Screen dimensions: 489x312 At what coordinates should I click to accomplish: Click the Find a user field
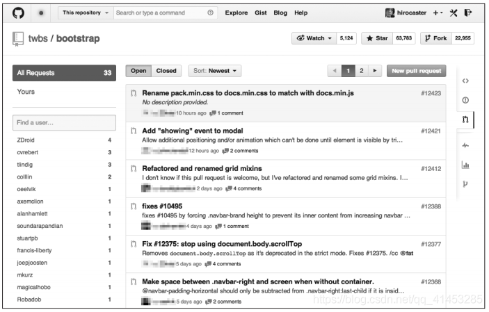(x=64, y=123)
